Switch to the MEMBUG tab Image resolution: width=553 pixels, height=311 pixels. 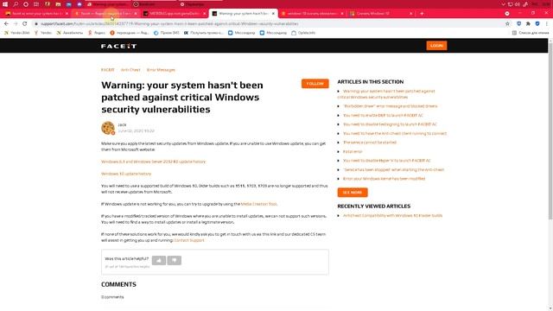(x=174, y=14)
